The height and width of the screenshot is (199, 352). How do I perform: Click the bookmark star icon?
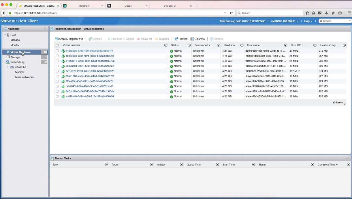[x=307, y=13]
